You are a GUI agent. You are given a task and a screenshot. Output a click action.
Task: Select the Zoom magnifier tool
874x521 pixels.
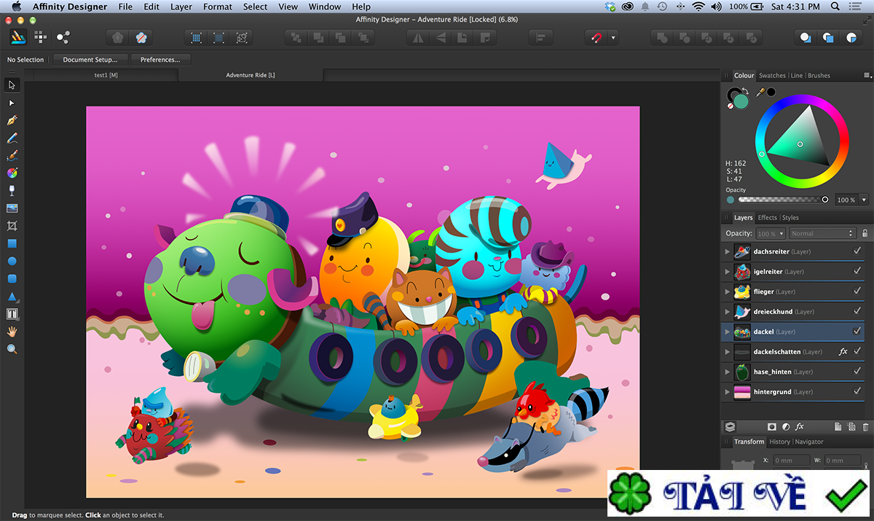[x=12, y=349]
